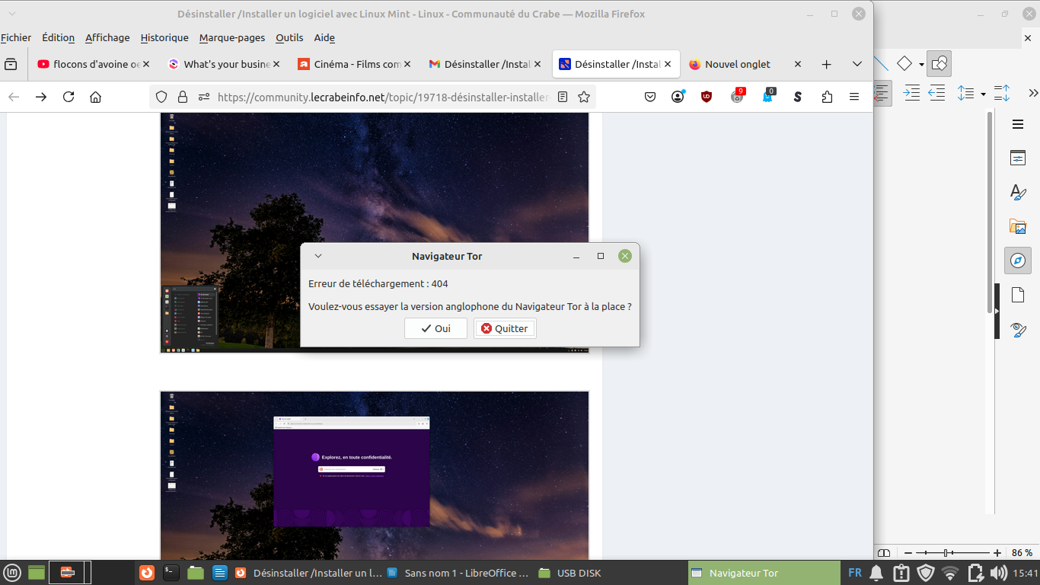The width and height of the screenshot is (1040, 585).
Task: Click Oui to try English version
Action: [x=435, y=328]
